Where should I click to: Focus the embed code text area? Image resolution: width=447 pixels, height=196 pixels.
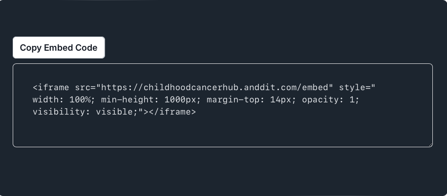(x=223, y=105)
